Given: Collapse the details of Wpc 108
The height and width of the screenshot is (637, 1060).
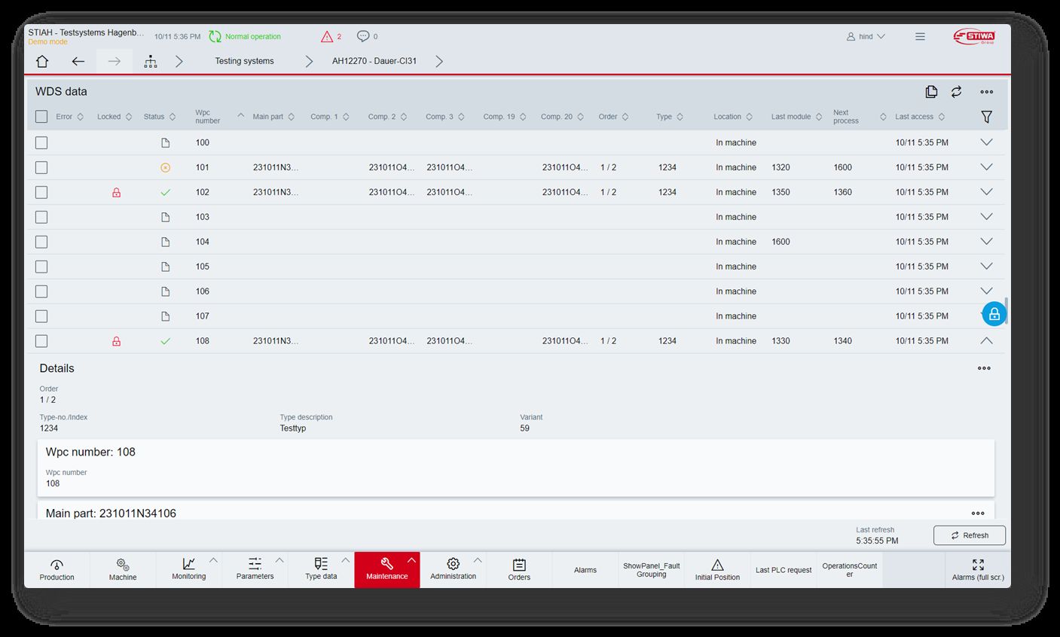Looking at the screenshot, I should click(x=986, y=341).
